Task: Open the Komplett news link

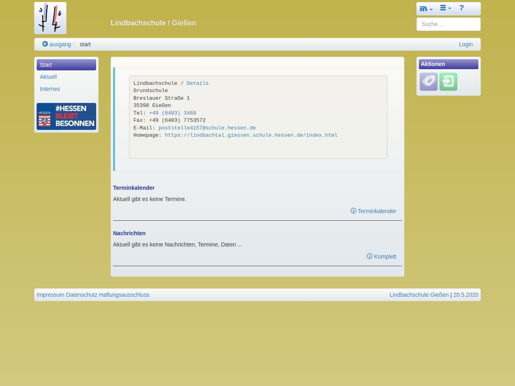Action: coord(381,257)
